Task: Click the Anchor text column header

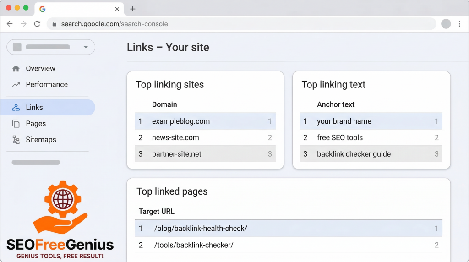Action: pyautogui.click(x=336, y=104)
